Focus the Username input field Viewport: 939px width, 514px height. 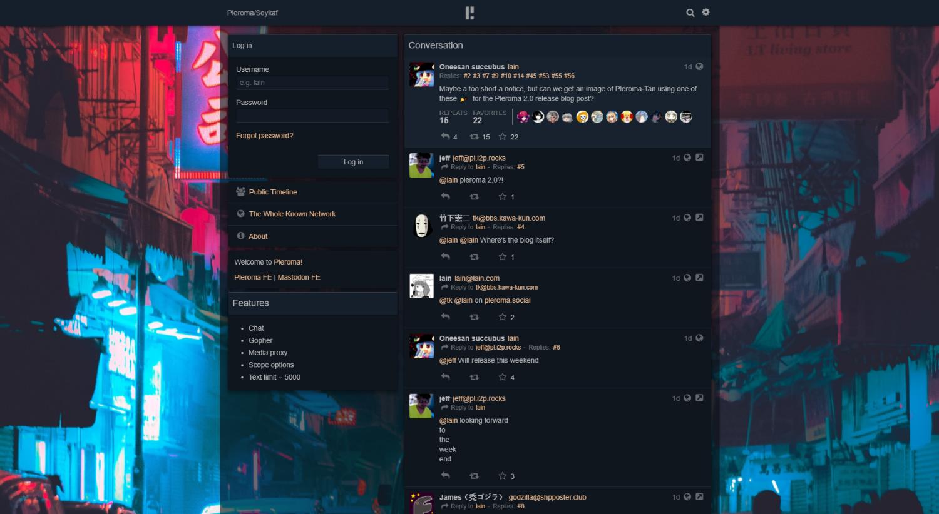[312, 83]
